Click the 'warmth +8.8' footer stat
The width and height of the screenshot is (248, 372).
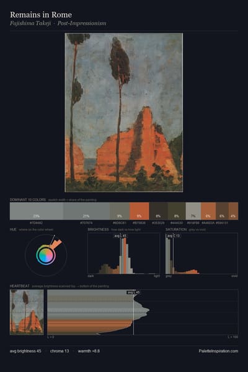point(89,351)
